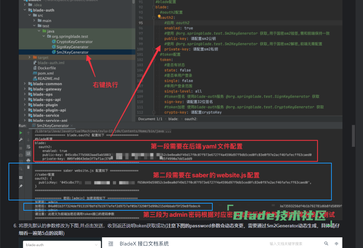This screenshot has height=248, width=363.
Task: Click 'enabled: true' on editor line 96
Action: click(179, 28)
